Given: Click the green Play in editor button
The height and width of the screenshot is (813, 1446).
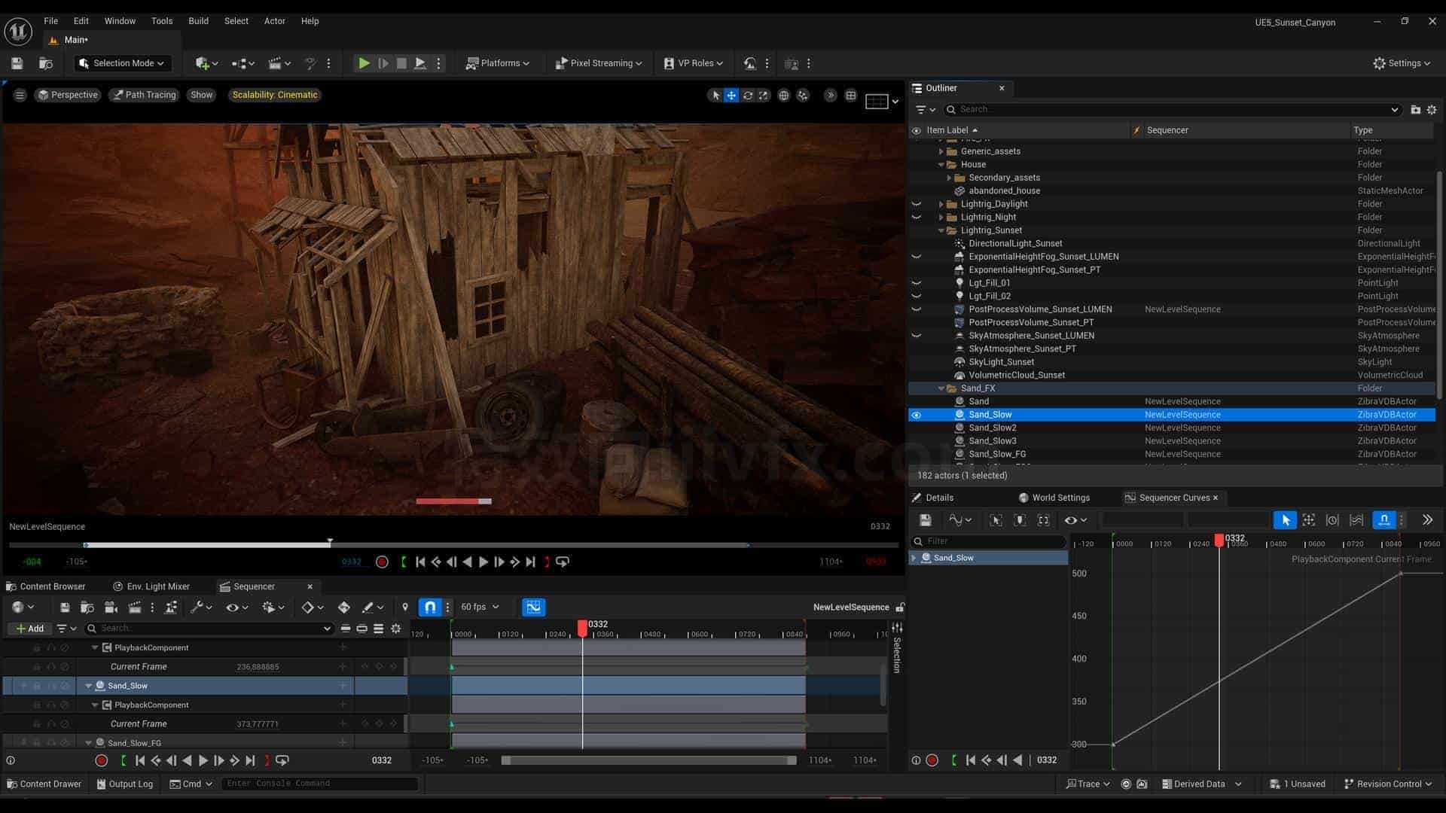Looking at the screenshot, I should click(364, 63).
